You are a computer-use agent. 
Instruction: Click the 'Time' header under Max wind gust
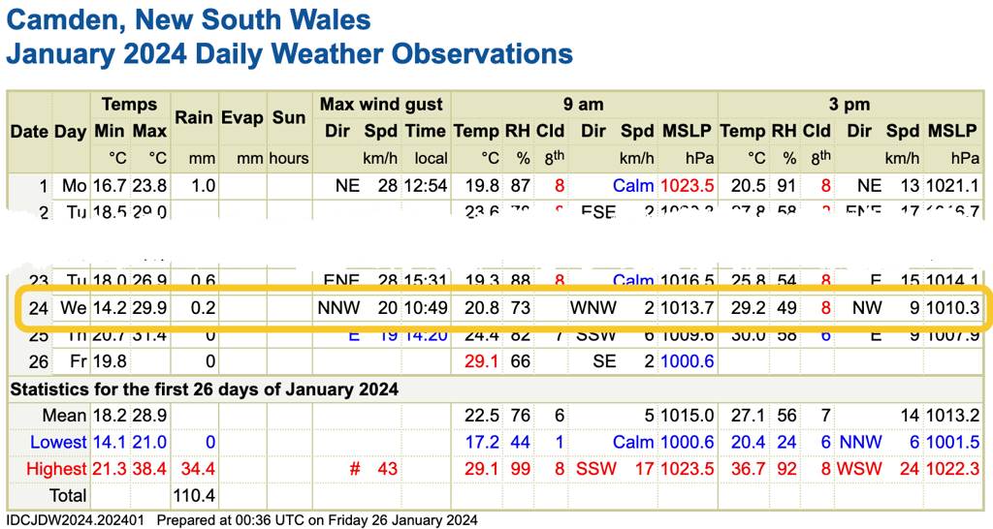[x=425, y=132]
